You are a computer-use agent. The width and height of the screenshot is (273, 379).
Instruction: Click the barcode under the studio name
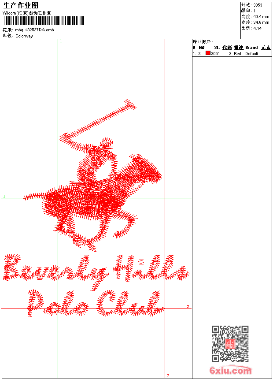[44, 21]
